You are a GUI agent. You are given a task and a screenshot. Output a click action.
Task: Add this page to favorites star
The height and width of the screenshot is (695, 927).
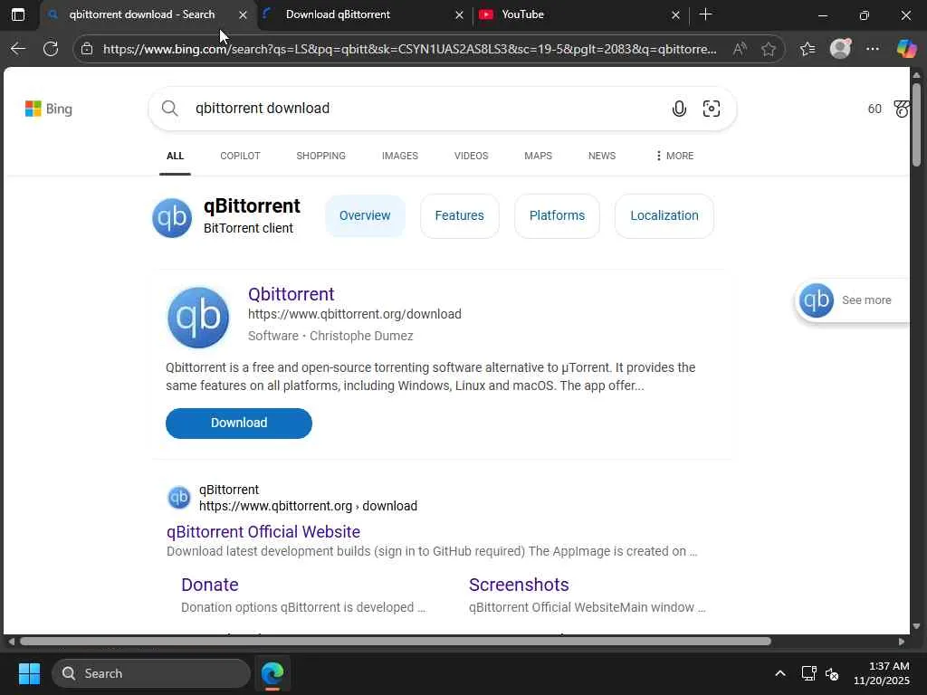pyautogui.click(x=768, y=49)
